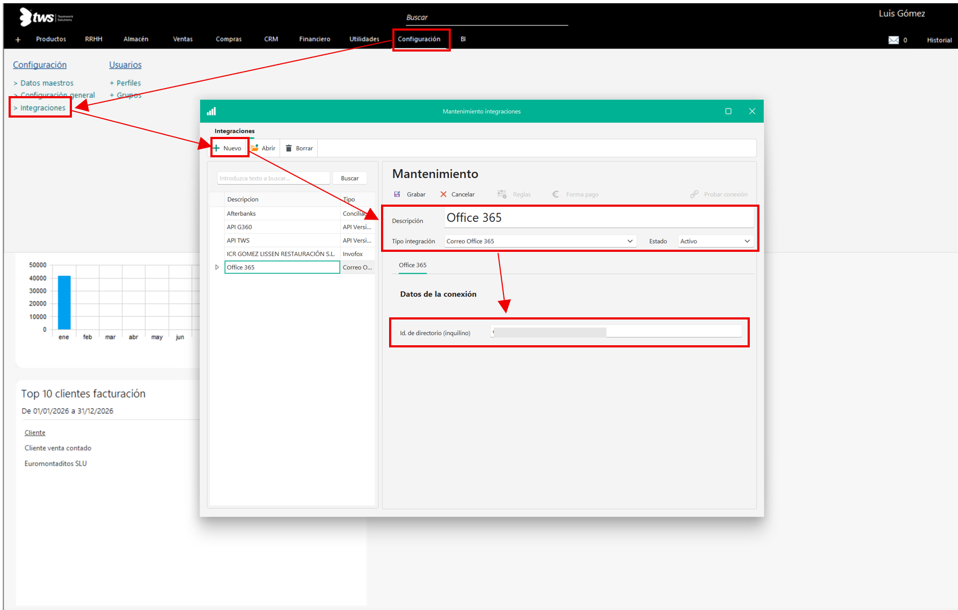
Task: Open the mail envelope icon
Action: click(893, 40)
